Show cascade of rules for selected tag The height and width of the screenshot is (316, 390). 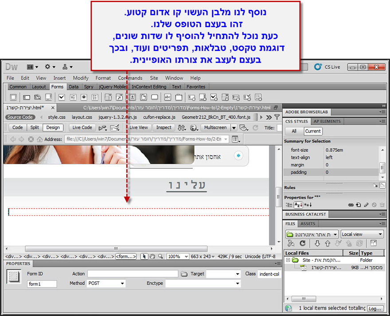pyautogui.click(x=382, y=185)
